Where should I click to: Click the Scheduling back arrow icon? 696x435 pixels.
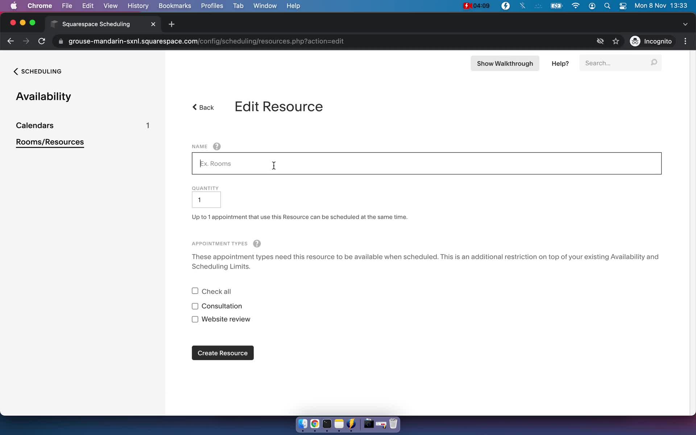tap(15, 71)
